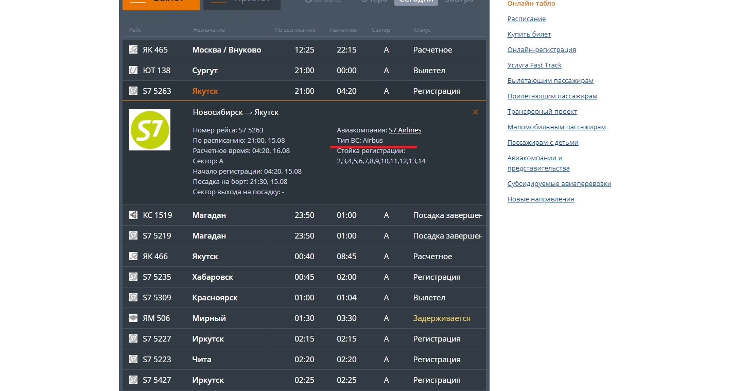Click Посадка завершена status on КС 1519 row
The width and height of the screenshot is (730, 391).
[x=448, y=215]
